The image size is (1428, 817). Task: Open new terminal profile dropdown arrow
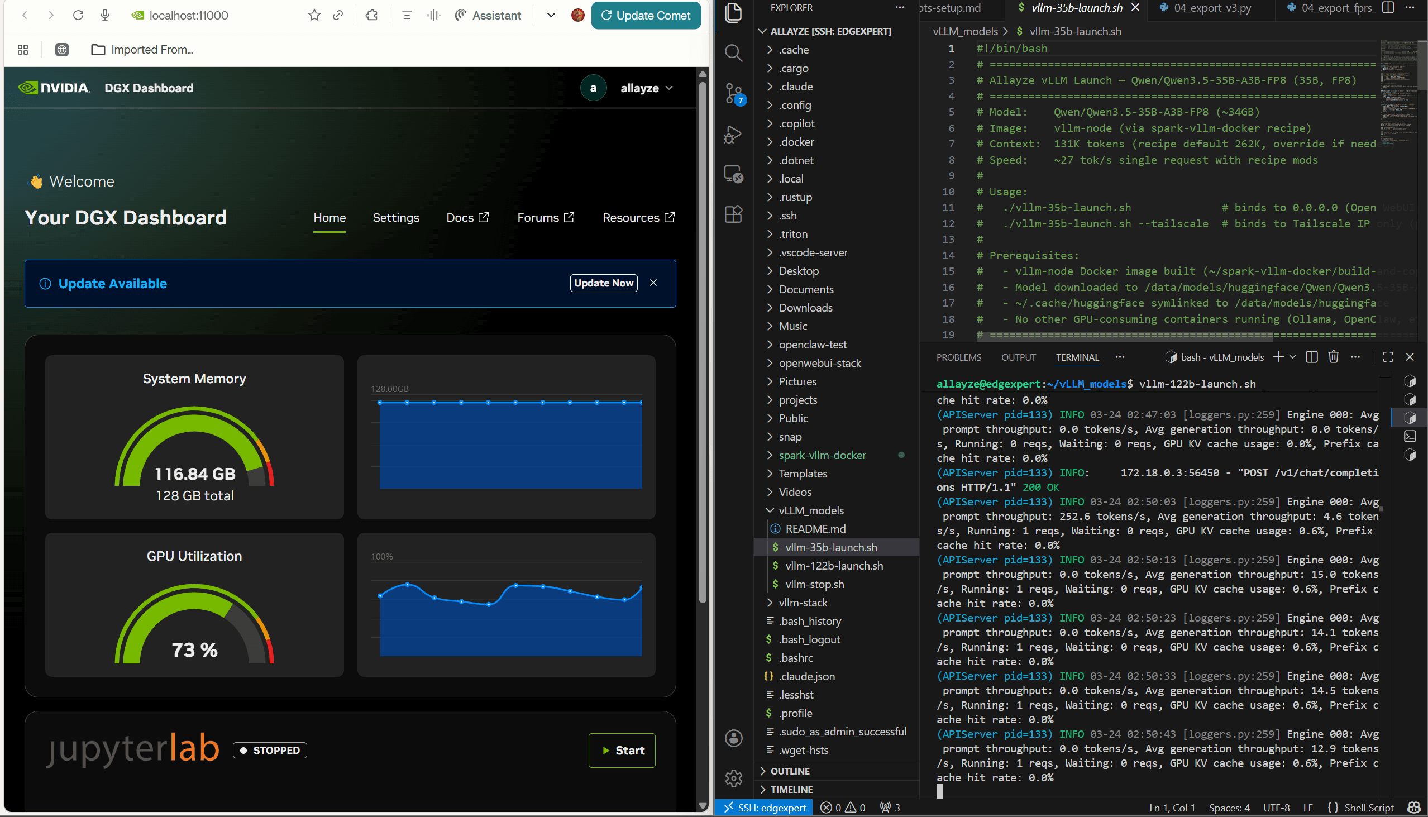[x=1293, y=357]
